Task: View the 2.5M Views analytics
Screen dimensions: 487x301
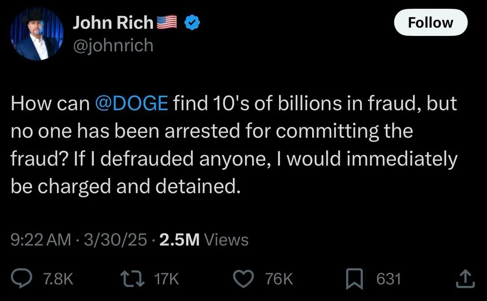Action: click(x=204, y=240)
